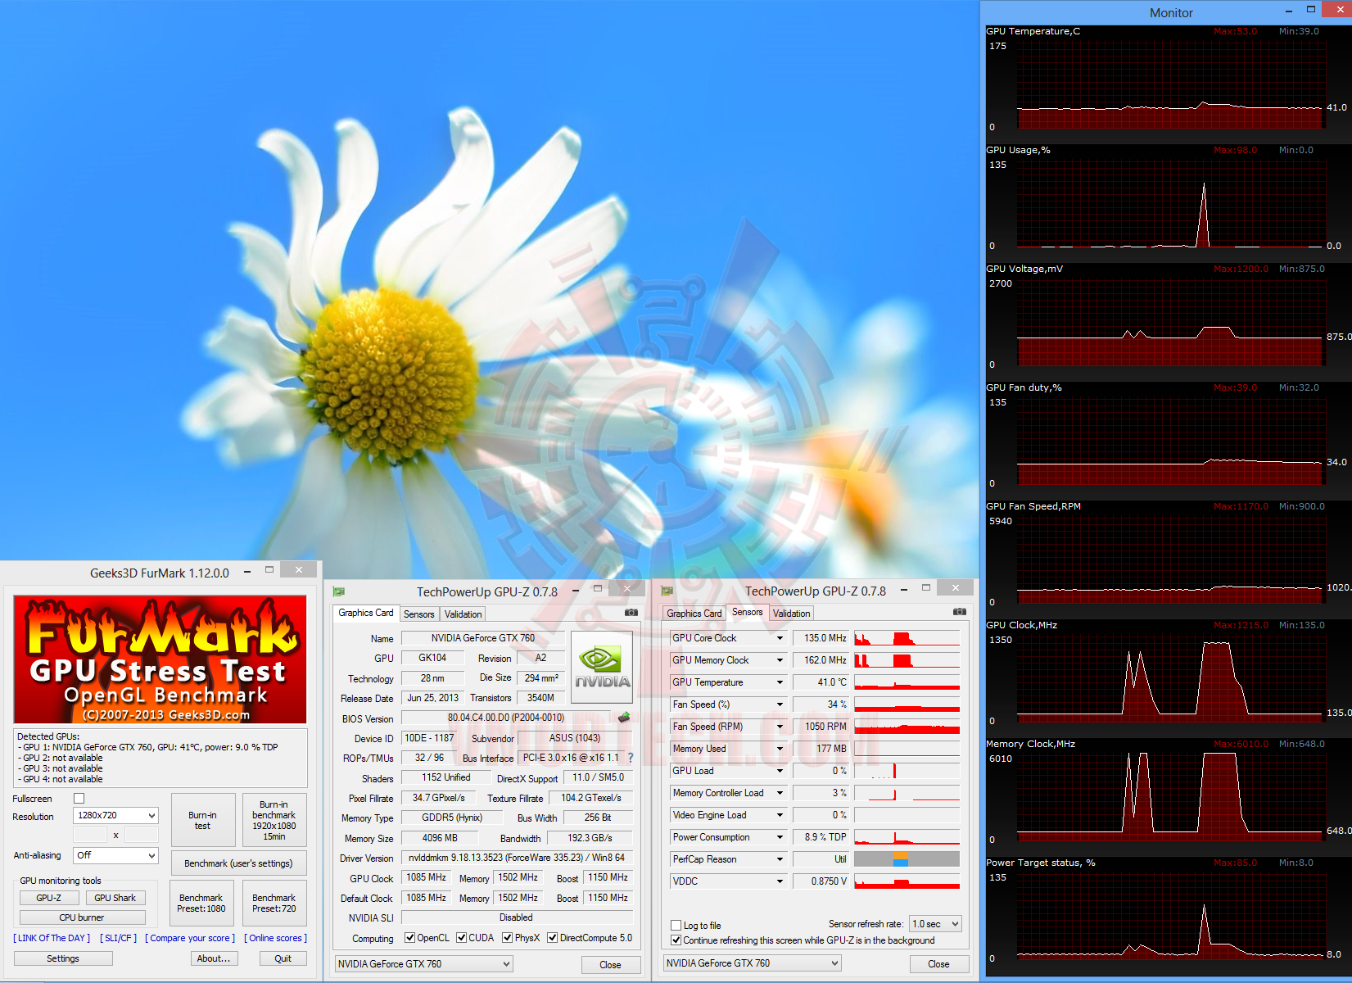Maximize the Monitor window
Viewport: 1352px width, 983px height.
click(x=1311, y=10)
